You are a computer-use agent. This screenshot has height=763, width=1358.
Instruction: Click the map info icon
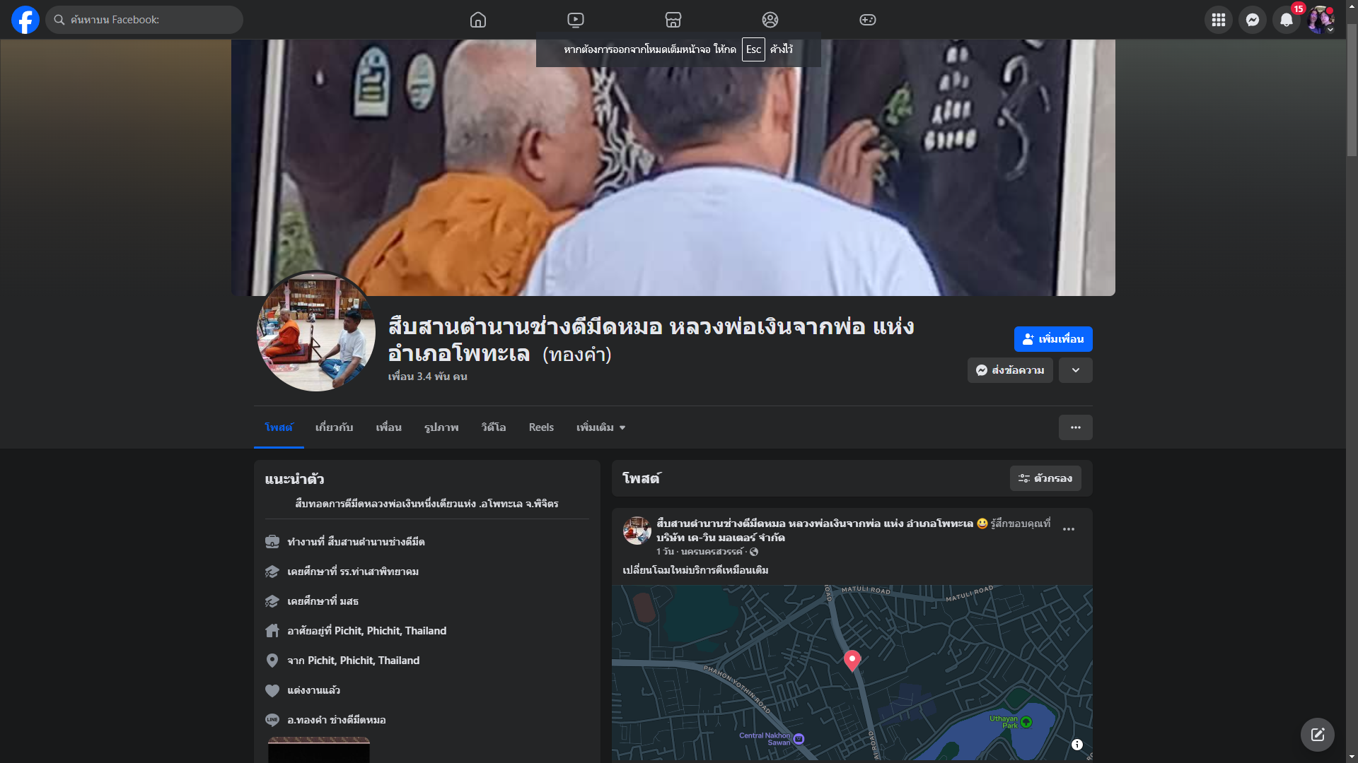[x=1076, y=745]
